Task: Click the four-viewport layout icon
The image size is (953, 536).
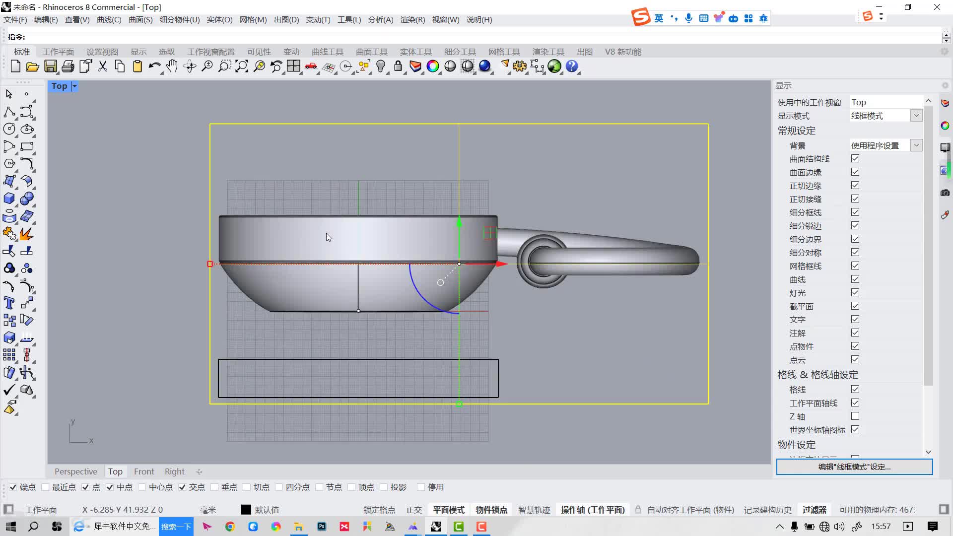Action: [x=293, y=67]
